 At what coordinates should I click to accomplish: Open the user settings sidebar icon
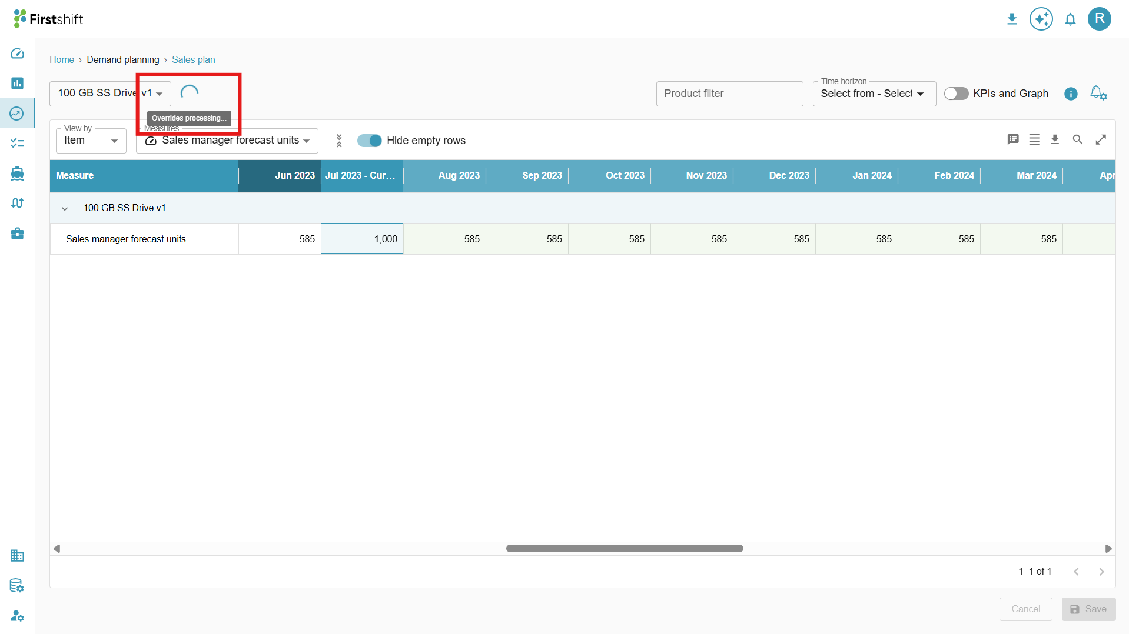(x=17, y=616)
